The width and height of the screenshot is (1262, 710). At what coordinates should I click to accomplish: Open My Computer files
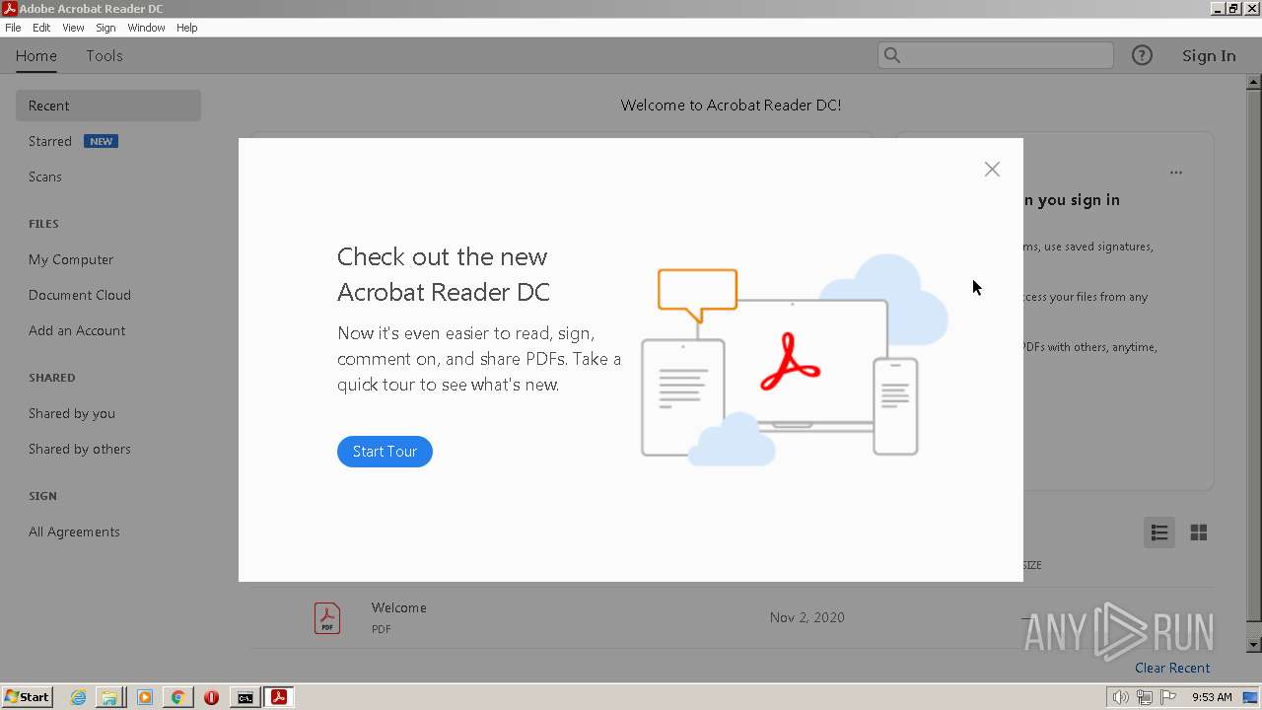(71, 259)
